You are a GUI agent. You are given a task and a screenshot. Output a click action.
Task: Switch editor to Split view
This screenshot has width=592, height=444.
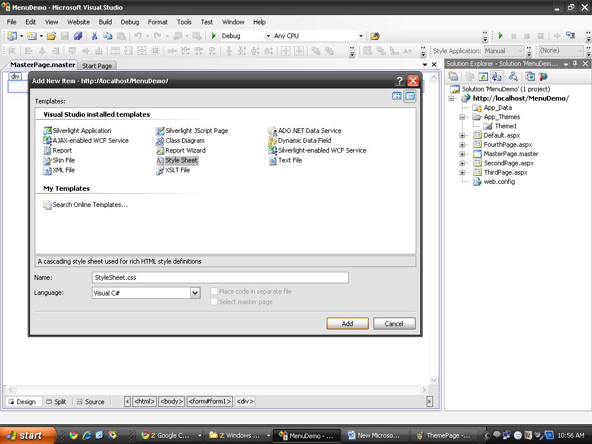56,402
